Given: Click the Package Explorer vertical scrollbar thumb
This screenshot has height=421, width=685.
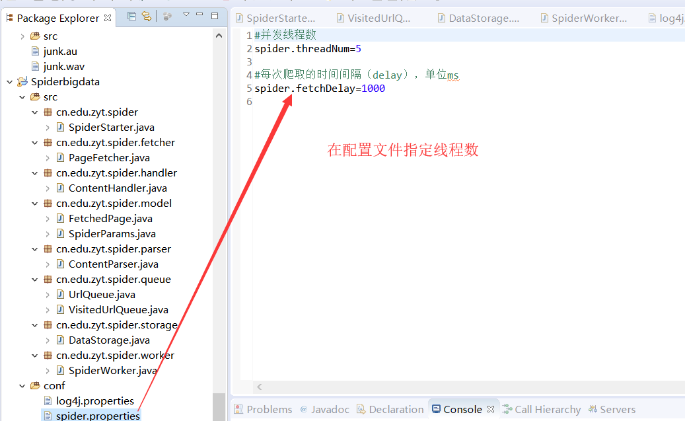Looking at the screenshot, I should click(x=219, y=407).
